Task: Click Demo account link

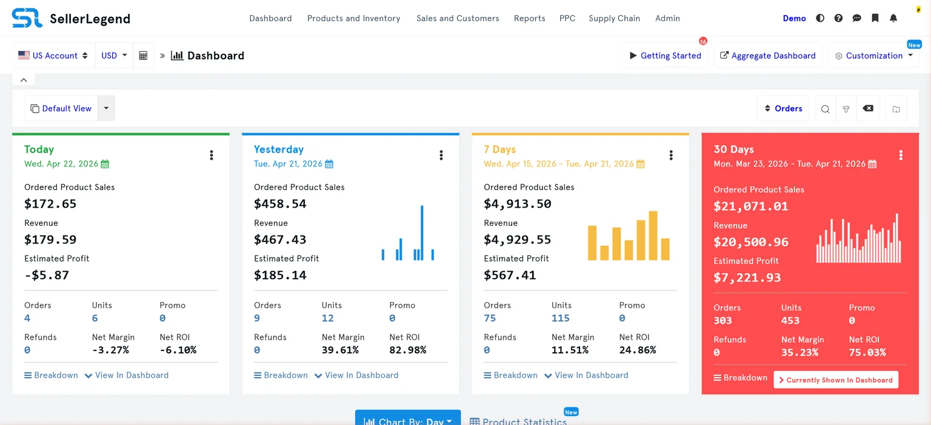Action: coord(794,18)
